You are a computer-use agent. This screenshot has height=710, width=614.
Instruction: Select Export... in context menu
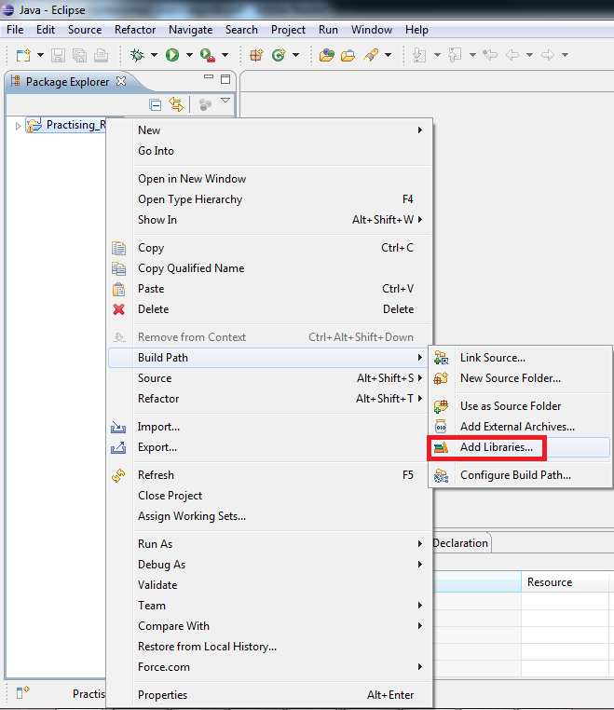[268, 447]
